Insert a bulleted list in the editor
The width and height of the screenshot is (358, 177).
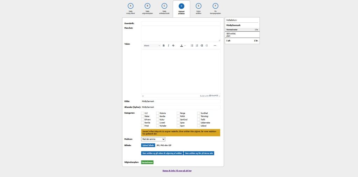[x=192, y=46]
